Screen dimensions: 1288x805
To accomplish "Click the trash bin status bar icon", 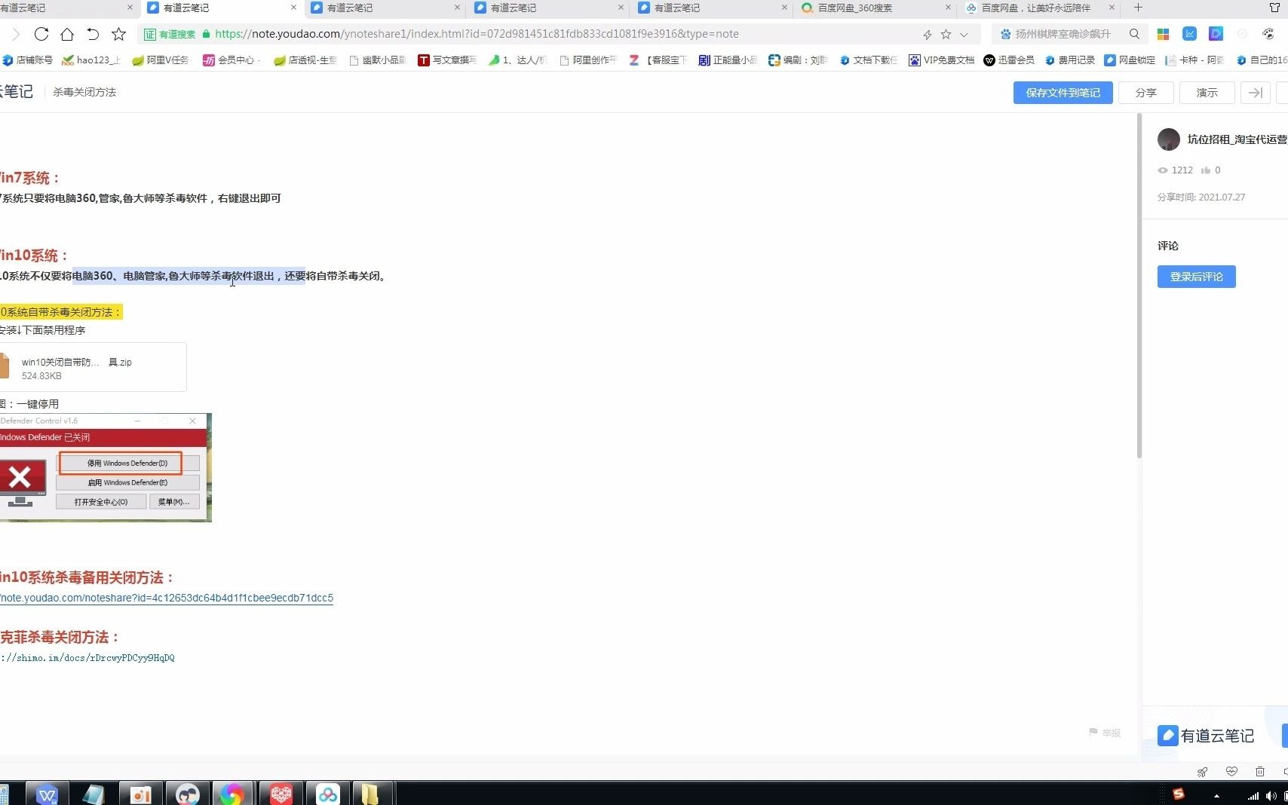I will point(1259,771).
